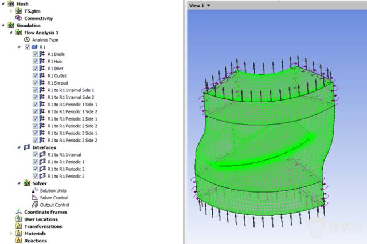The width and height of the screenshot is (367, 244).
Task: Toggle R1 to R1 Periodic 3 interface checkbox
Action: (36, 176)
